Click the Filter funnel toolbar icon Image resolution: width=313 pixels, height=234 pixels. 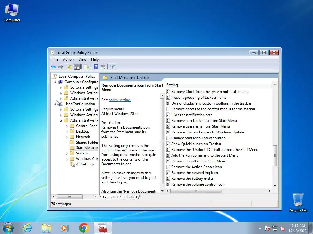[x=112, y=67]
